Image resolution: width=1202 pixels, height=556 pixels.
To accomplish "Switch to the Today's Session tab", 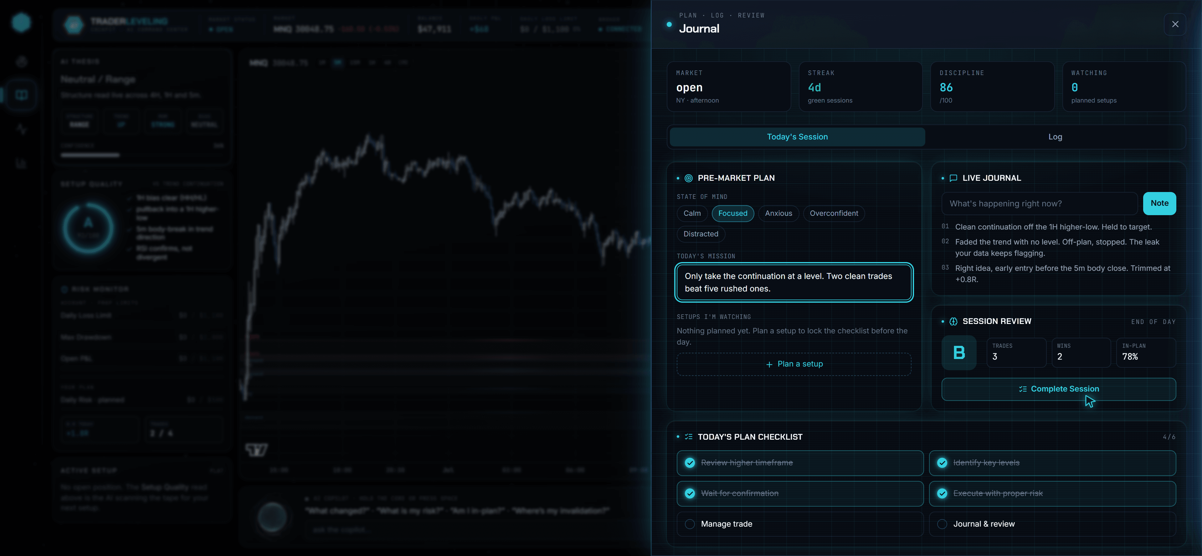I will (797, 137).
